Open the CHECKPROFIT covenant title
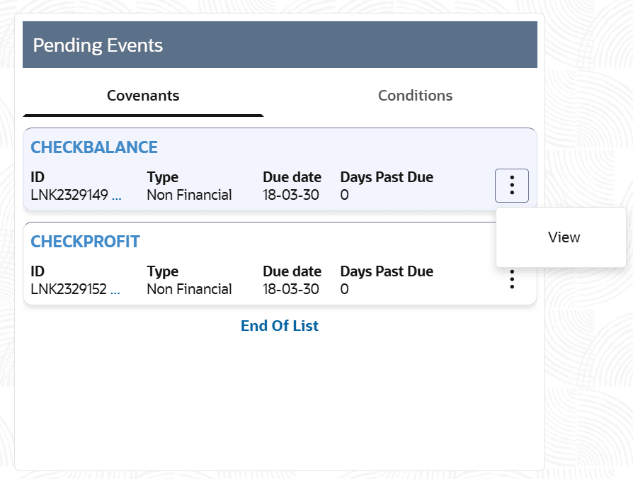The image size is (633, 479). click(x=86, y=242)
